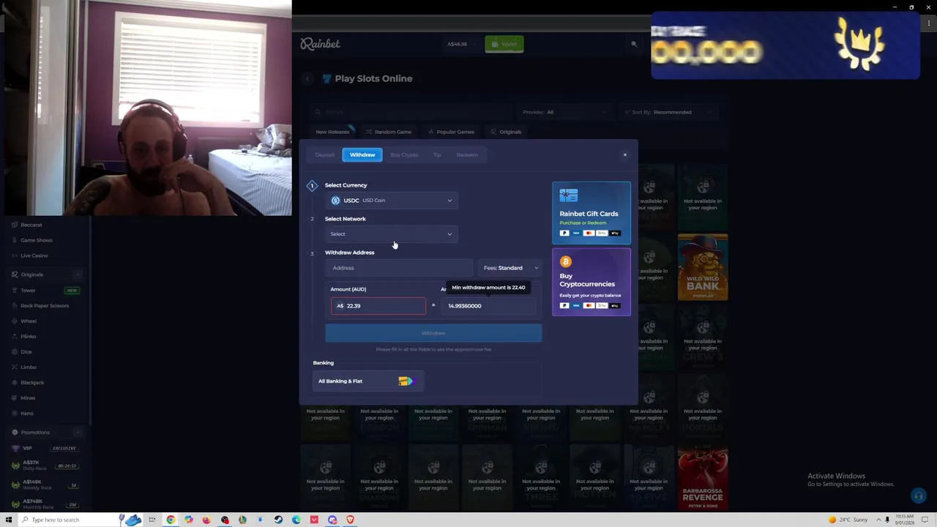Image resolution: width=937 pixels, height=527 pixels.
Task: Click the Mines game icon
Action: pos(15,397)
